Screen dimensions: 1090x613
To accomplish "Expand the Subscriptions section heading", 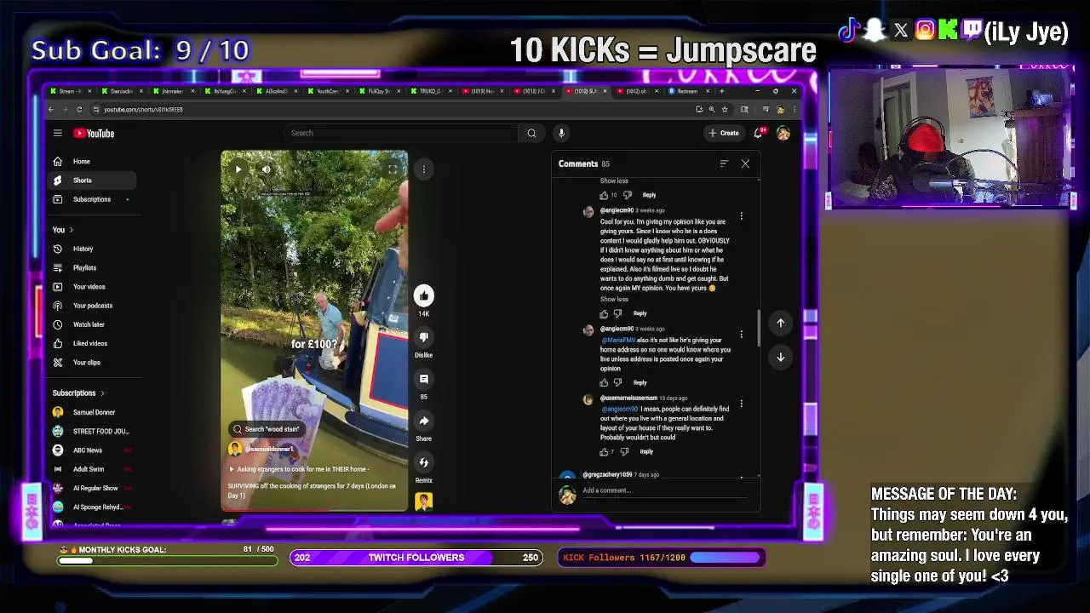I will pyautogui.click(x=78, y=393).
